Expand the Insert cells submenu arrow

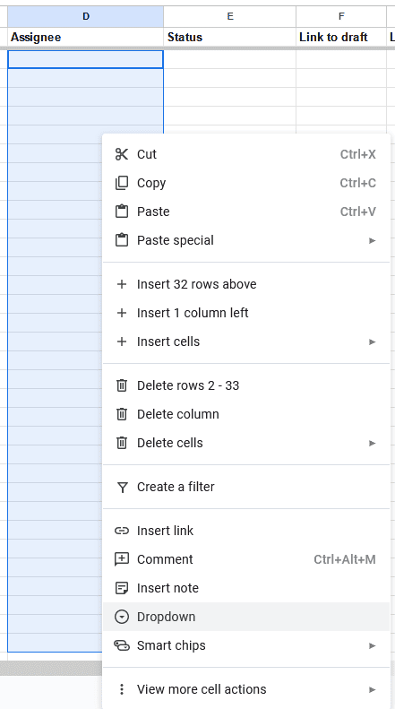click(372, 342)
